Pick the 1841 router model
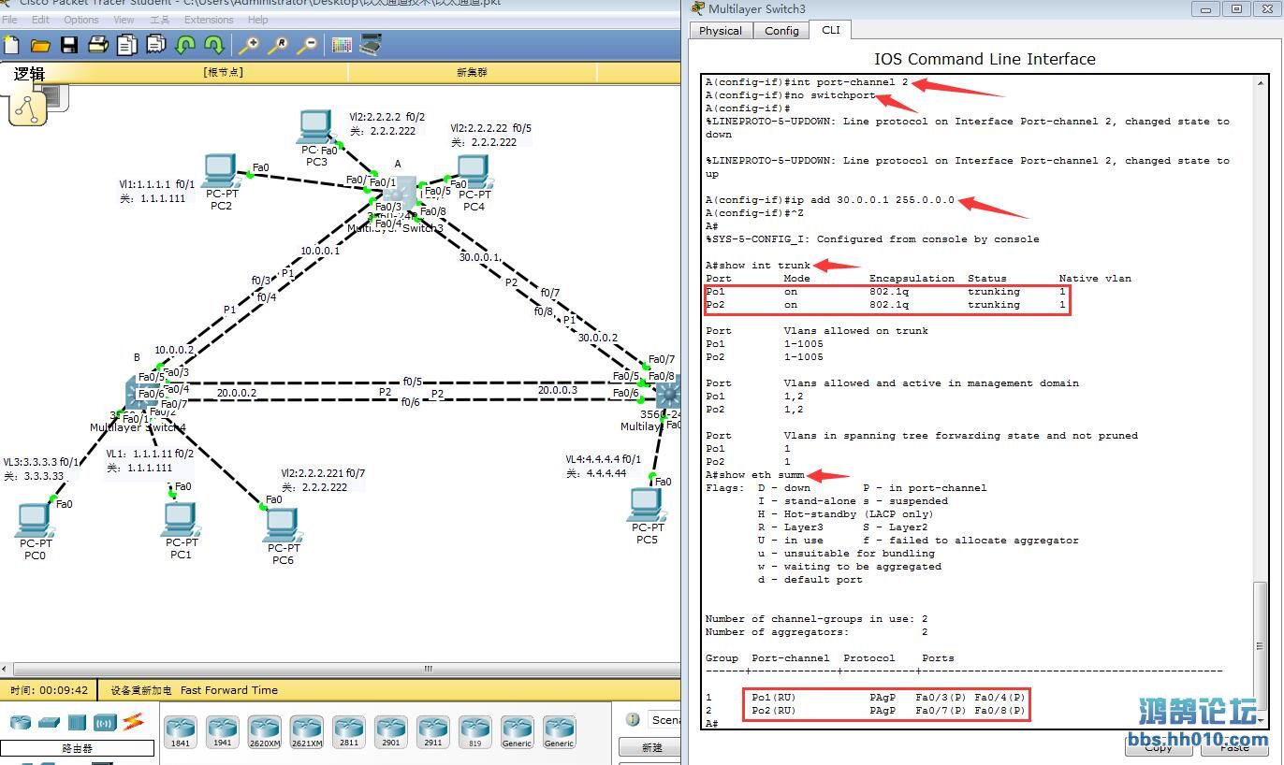 (180, 732)
